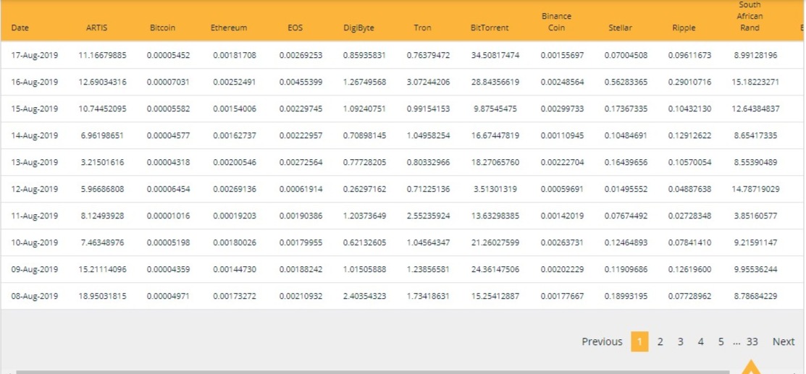Select the 17-Aug-2019 date cell

[35, 55]
